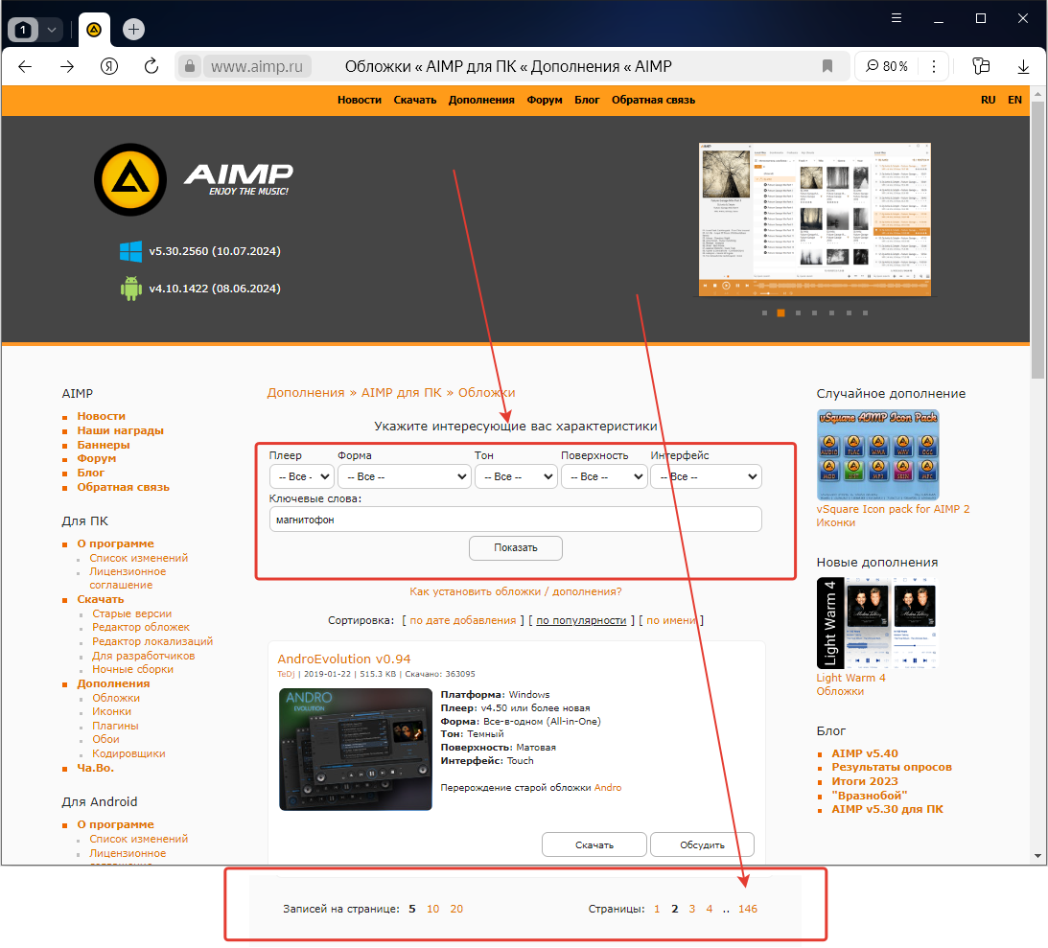
Task: Open Yandex home page button
Action: coord(109,66)
